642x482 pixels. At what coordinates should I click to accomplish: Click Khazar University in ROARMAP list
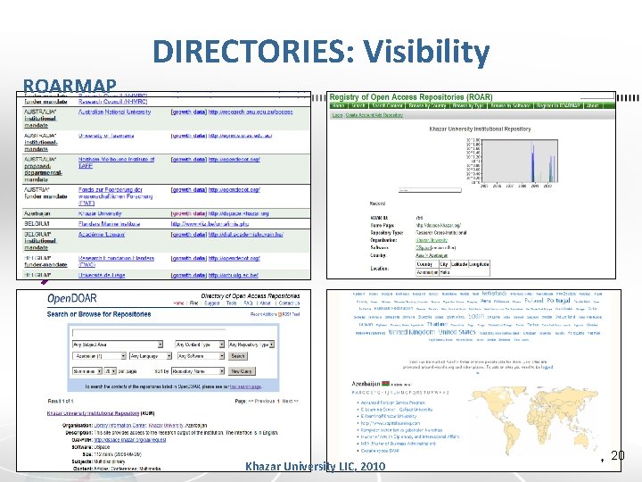100,213
